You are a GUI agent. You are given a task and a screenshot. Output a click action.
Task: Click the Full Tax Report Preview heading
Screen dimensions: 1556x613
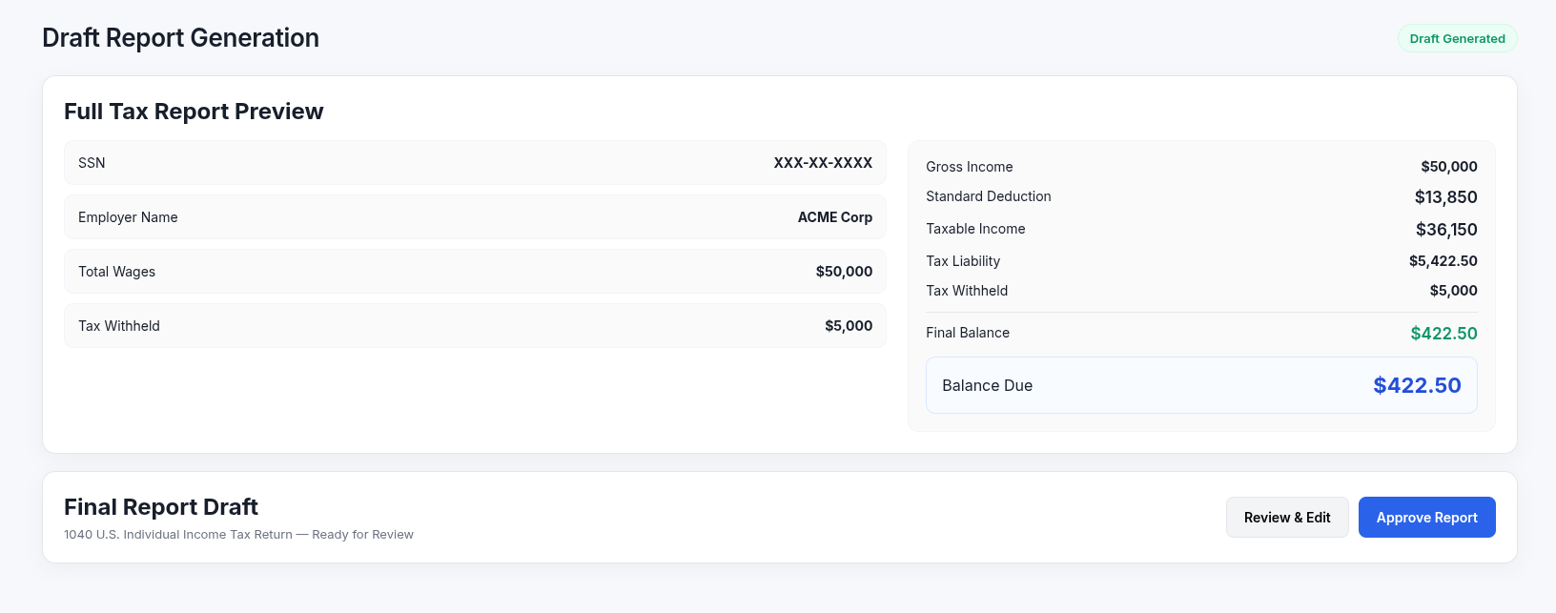[194, 112]
